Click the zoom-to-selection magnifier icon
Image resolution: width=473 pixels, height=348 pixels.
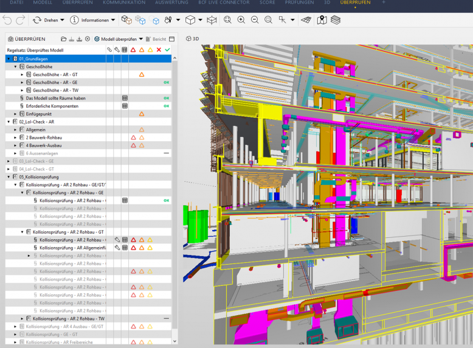(268, 20)
